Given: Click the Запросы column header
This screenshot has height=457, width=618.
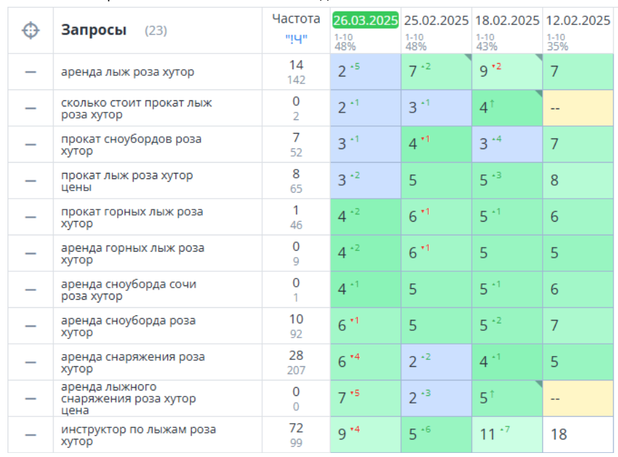Looking at the screenshot, I should 94,30.
